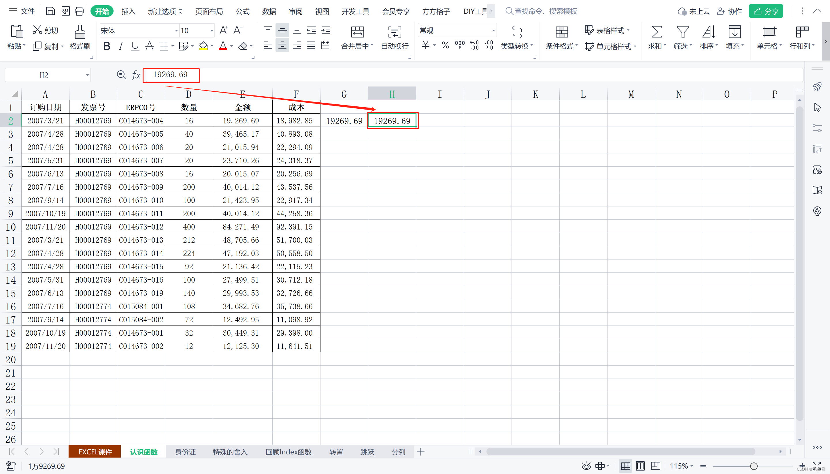Viewport: 830px width, 474px height.
Task: Click the Increase Decimal icon
Action: [x=474, y=45]
